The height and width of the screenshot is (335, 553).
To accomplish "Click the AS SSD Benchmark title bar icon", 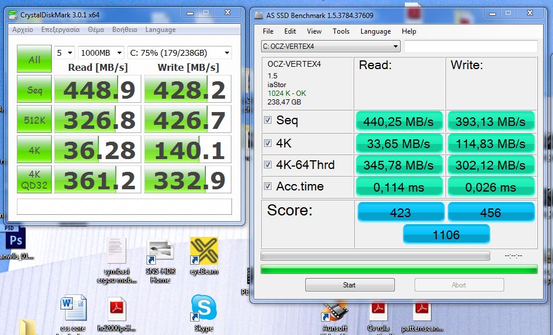I will pos(259,15).
